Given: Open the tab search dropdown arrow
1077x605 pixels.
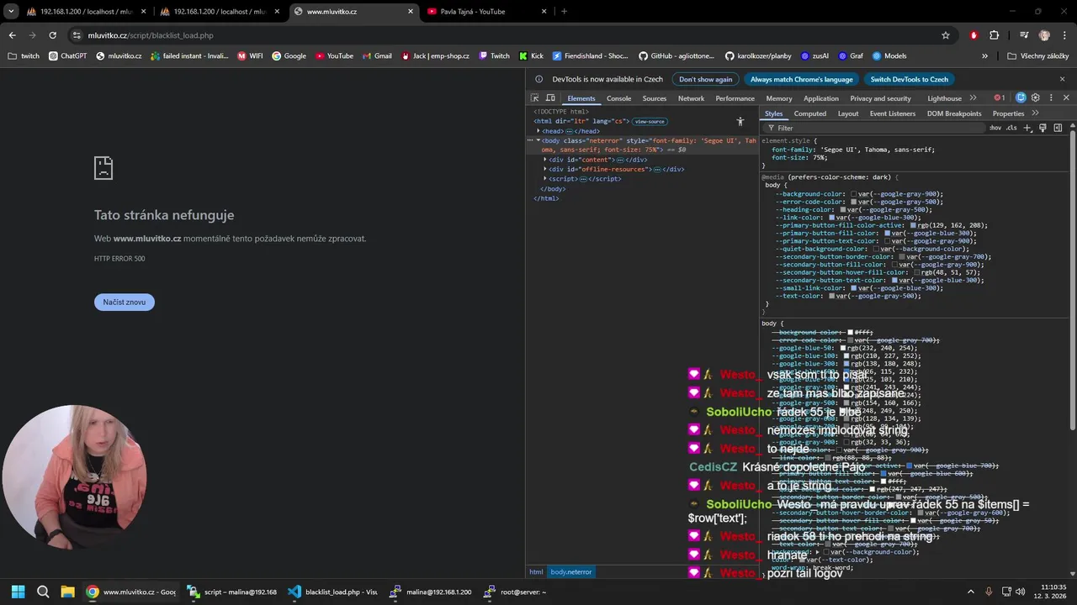Looking at the screenshot, I should [10, 12].
